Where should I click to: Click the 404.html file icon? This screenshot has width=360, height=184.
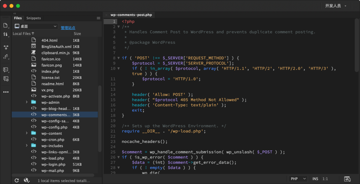pos(34,40)
